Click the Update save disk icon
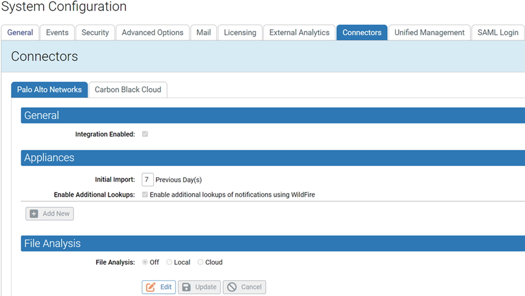This screenshot has height=296, width=525. coord(187,287)
